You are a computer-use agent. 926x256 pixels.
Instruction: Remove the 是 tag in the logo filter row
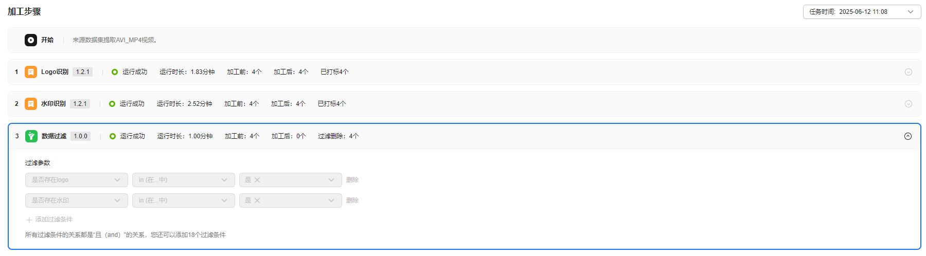257,180
